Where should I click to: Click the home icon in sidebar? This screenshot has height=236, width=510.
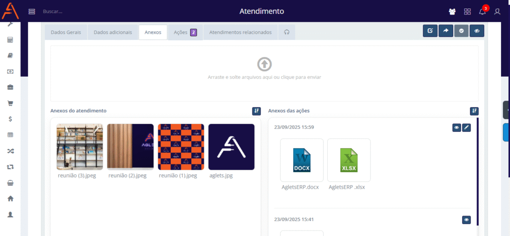tap(10, 198)
